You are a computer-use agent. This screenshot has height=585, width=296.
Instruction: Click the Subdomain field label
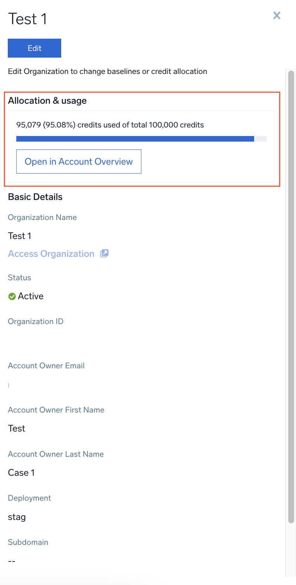[28, 542]
